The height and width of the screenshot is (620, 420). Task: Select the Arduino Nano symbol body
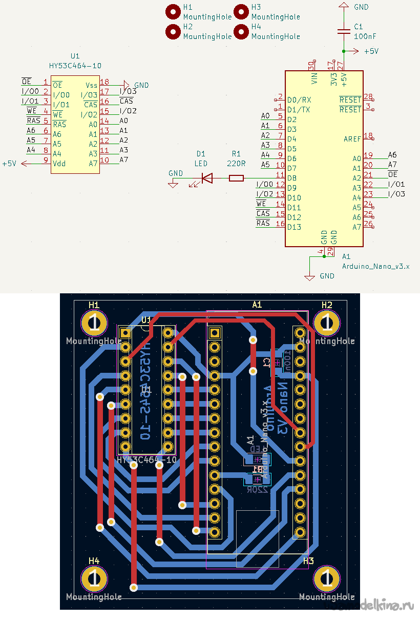pos(324,159)
